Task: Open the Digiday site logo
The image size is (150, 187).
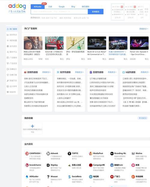Action: tap(48, 165)
